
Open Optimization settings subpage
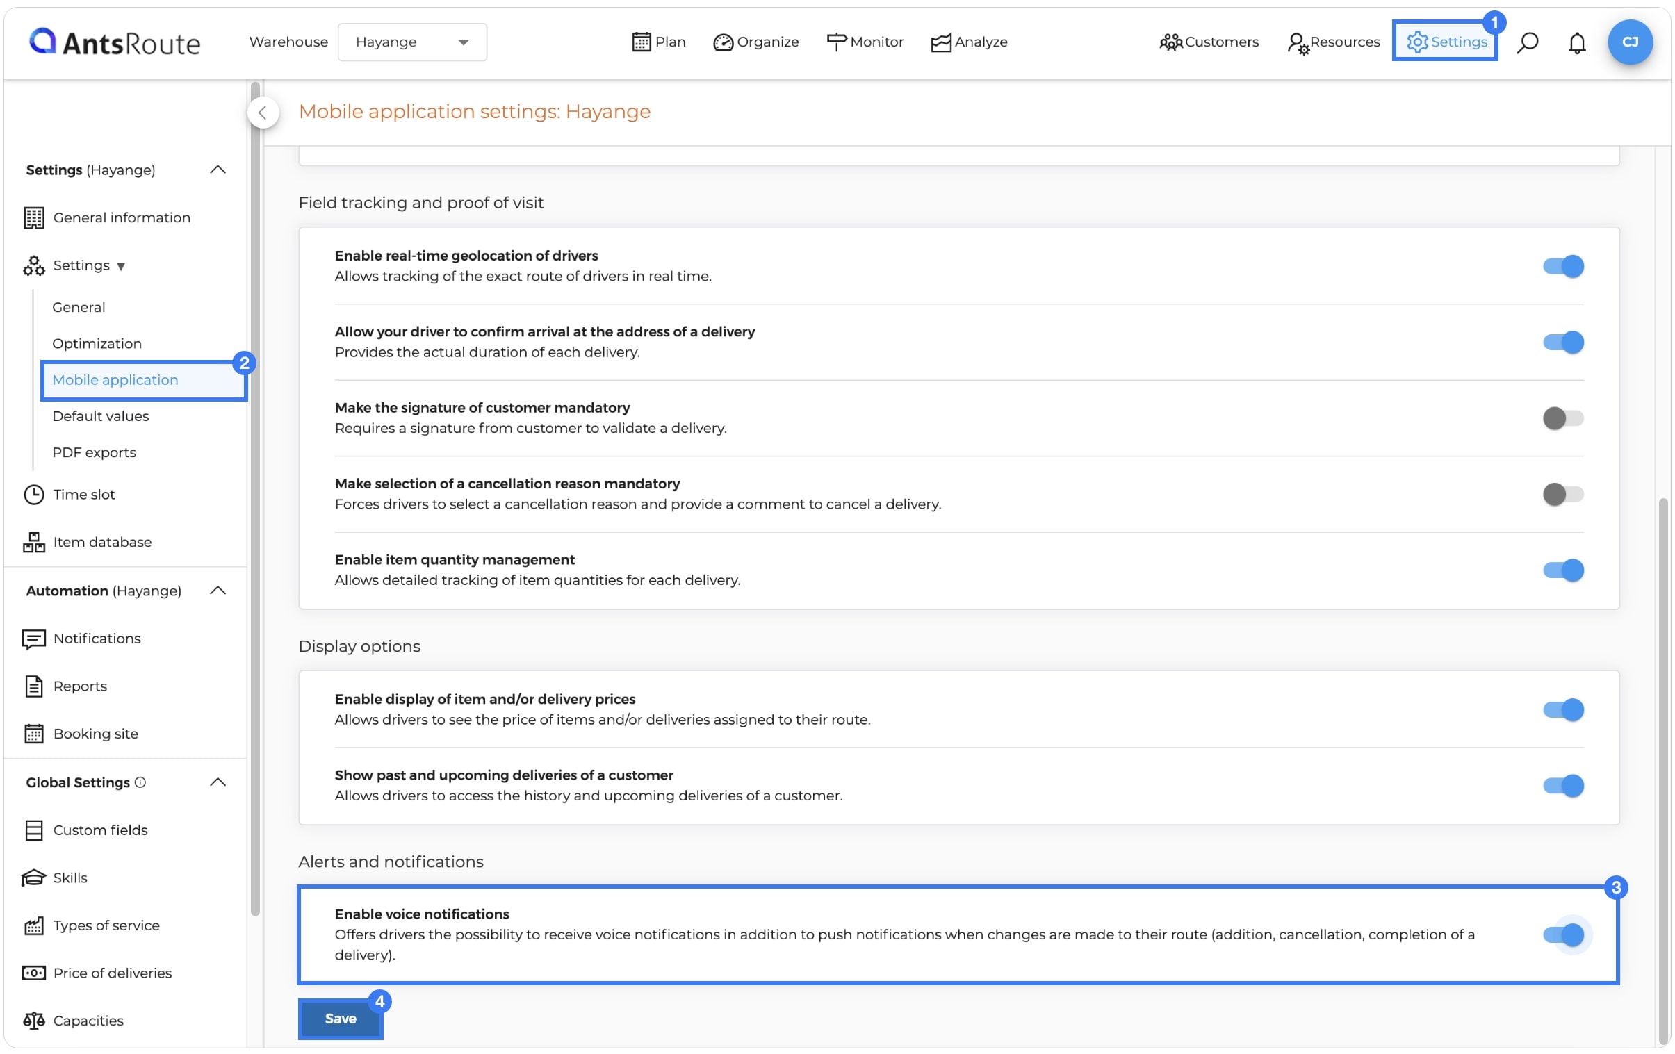click(97, 343)
